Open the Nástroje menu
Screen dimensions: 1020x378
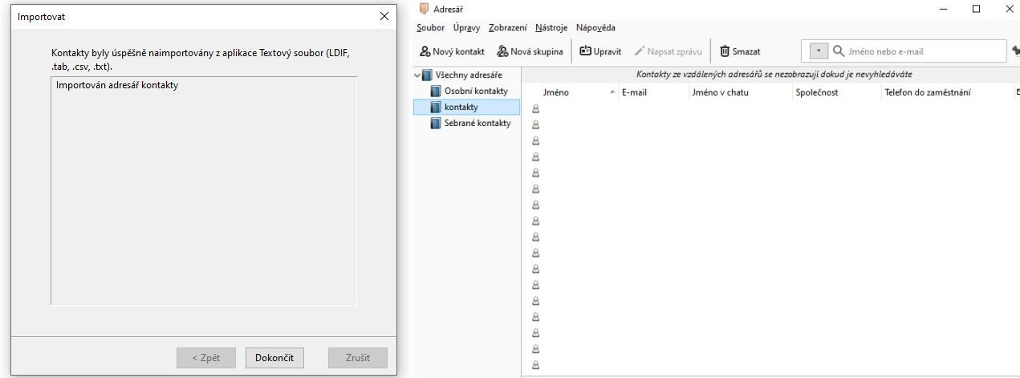551,28
